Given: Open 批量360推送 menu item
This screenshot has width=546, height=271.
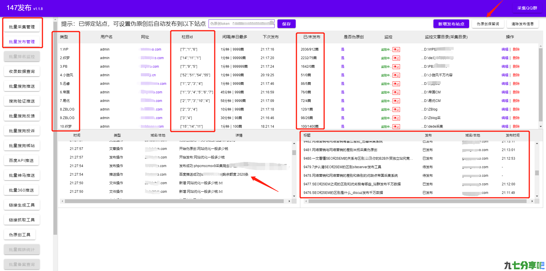Looking at the screenshot, I should coord(21,190).
